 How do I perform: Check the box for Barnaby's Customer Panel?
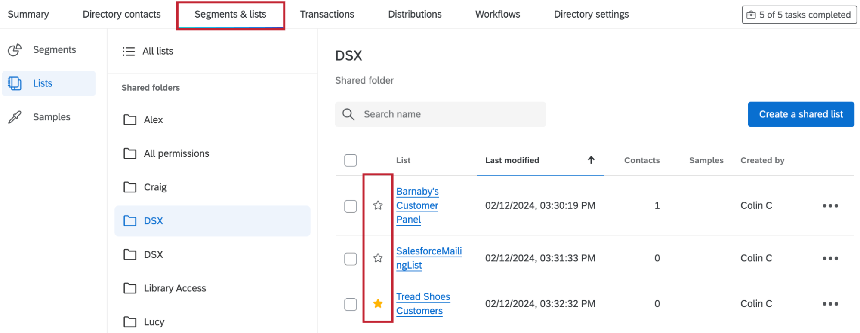coord(350,206)
